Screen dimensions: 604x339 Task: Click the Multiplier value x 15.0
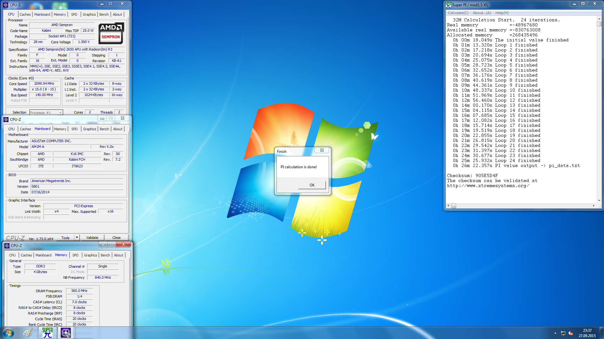pyautogui.click(x=44, y=89)
